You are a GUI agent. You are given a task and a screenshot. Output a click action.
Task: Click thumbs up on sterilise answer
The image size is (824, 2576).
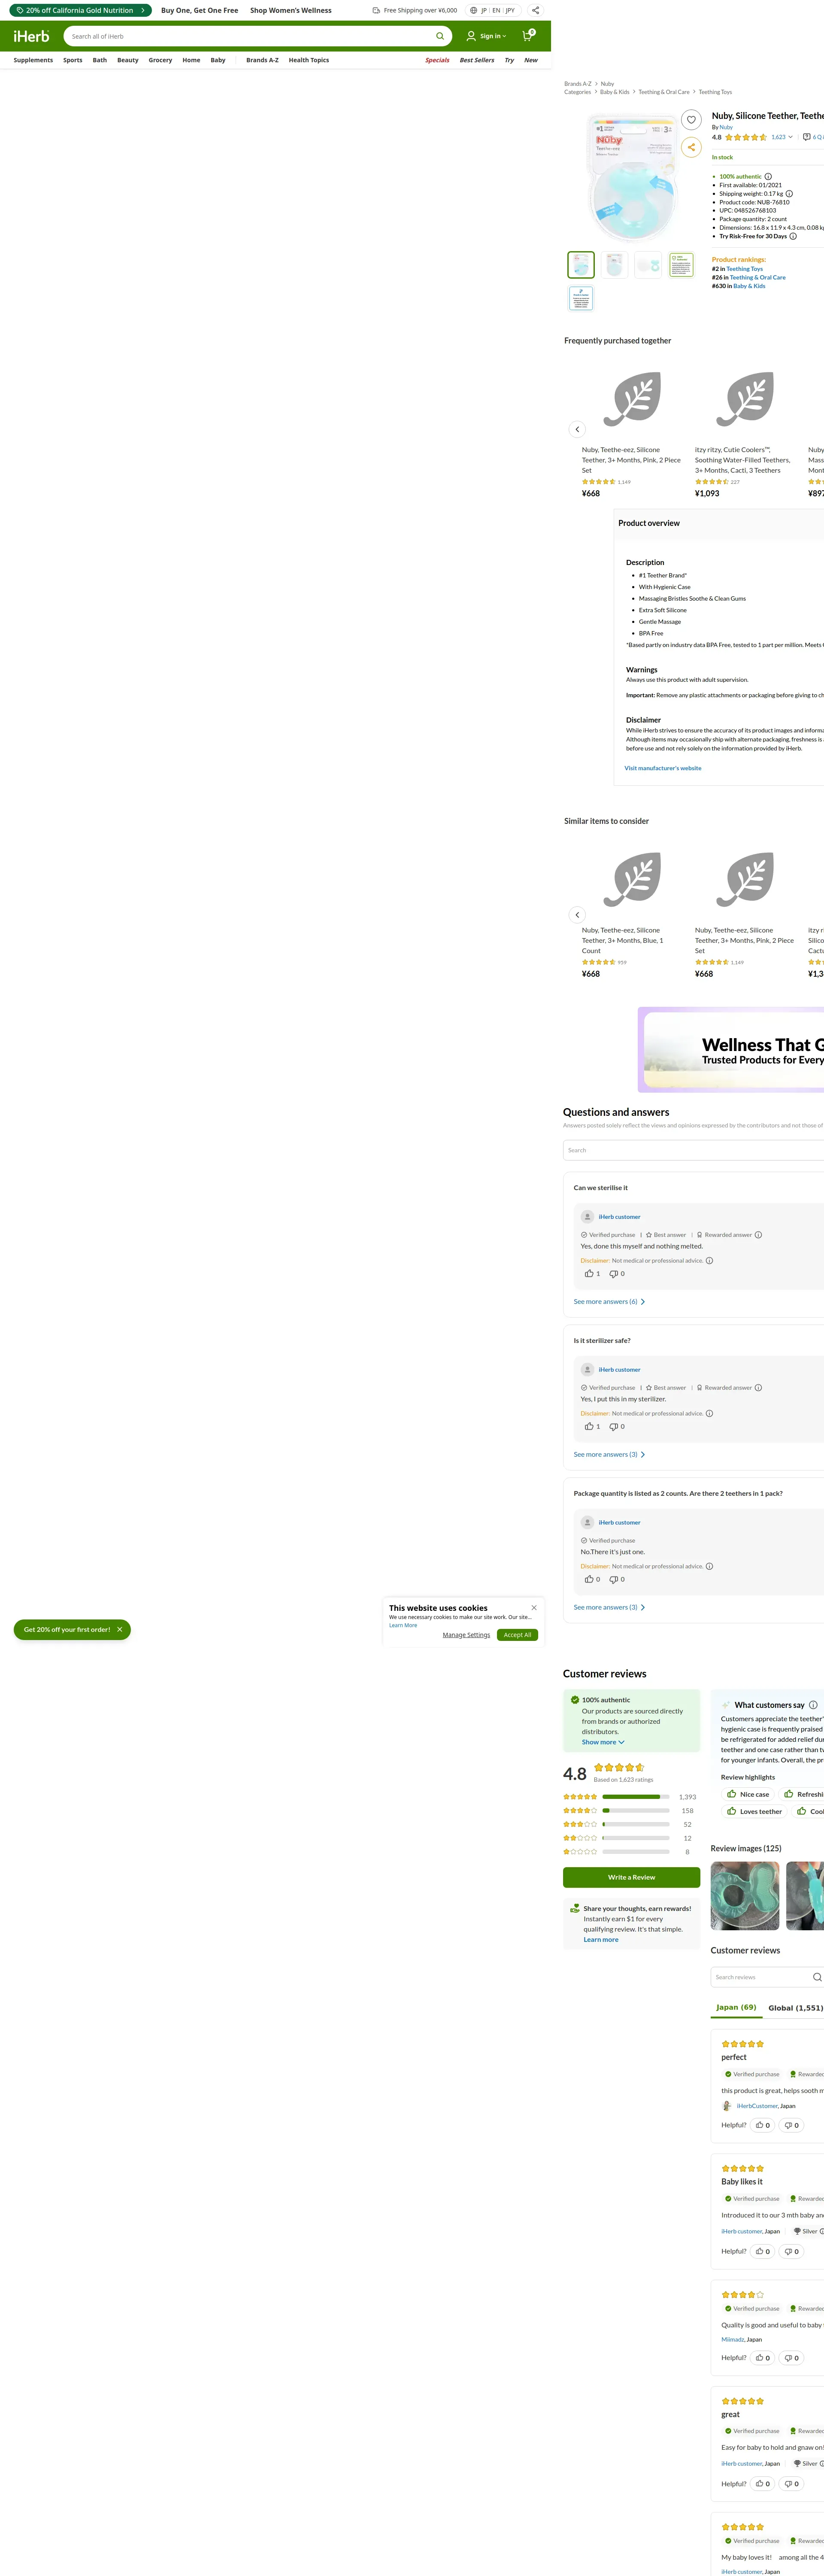[x=589, y=1274]
